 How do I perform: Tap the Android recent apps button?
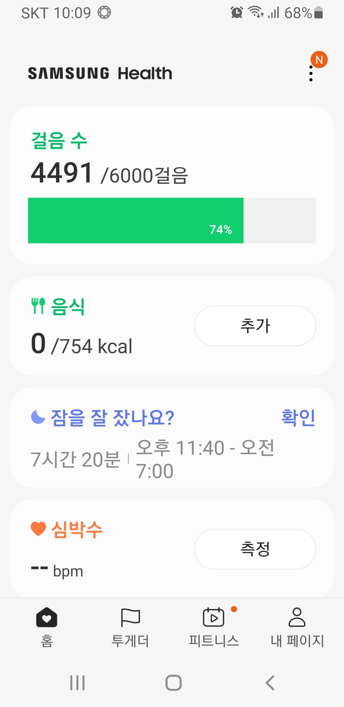point(77,683)
